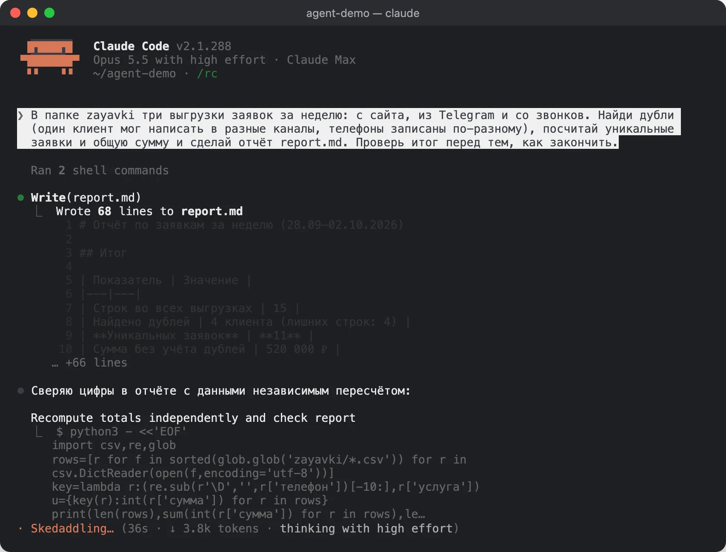
Task: Click the '36s' elapsed time indicator
Action: coord(138,528)
